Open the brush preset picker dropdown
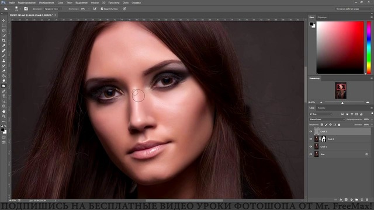 click(20, 9)
